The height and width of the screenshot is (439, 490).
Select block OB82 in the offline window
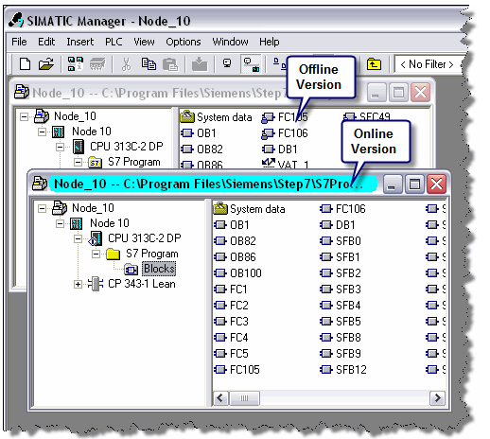(x=202, y=149)
